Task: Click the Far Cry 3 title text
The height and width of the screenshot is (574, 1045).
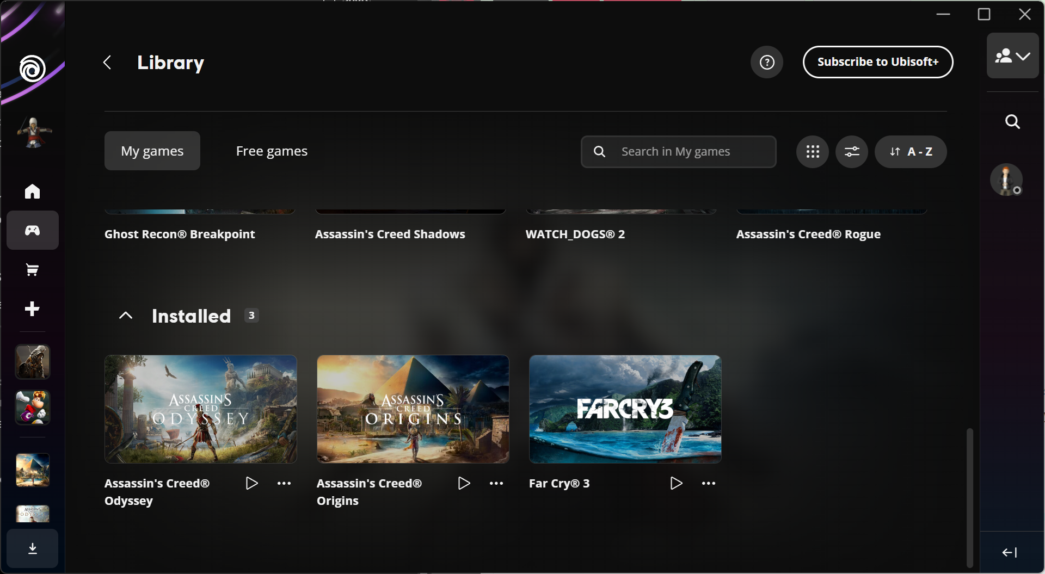Action: pos(560,483)
